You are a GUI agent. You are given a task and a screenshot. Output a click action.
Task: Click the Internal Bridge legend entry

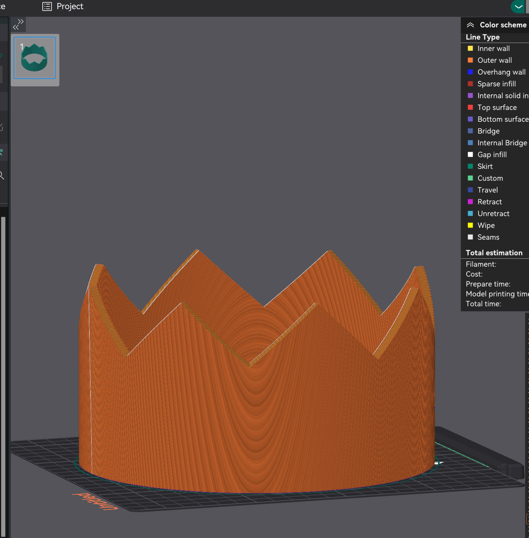497,143
